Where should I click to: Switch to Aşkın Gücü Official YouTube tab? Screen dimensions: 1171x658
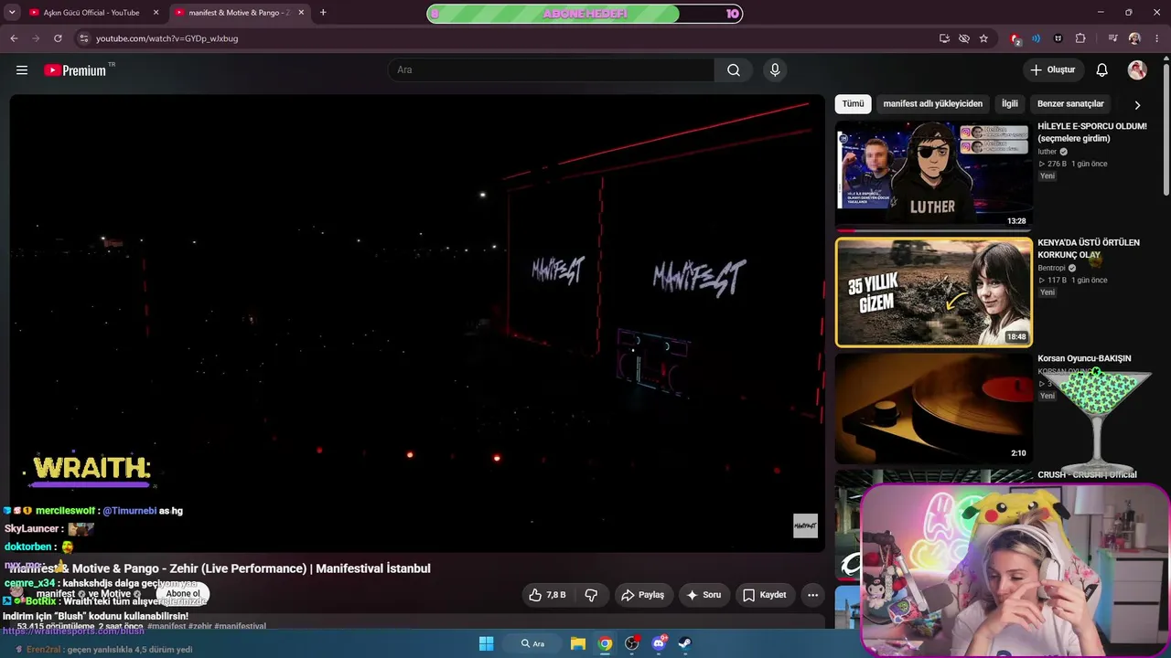tap(94, 13)
